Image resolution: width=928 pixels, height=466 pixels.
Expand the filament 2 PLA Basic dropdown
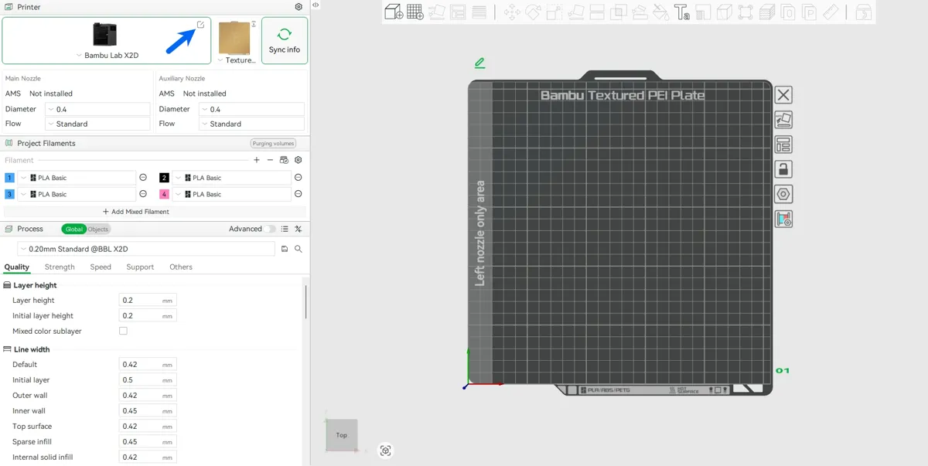[x=231, y=178]
